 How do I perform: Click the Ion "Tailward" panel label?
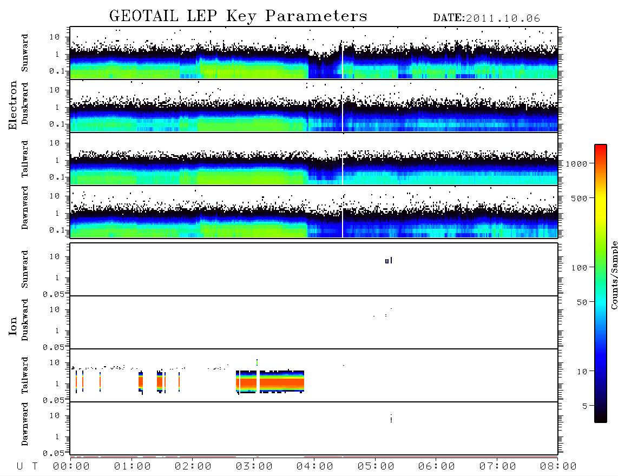click(x=25, y=375)
